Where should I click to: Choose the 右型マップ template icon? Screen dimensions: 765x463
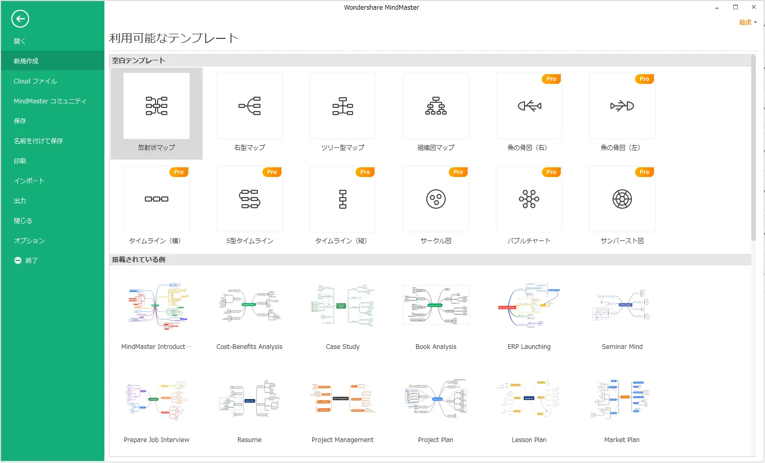point(250,106)
